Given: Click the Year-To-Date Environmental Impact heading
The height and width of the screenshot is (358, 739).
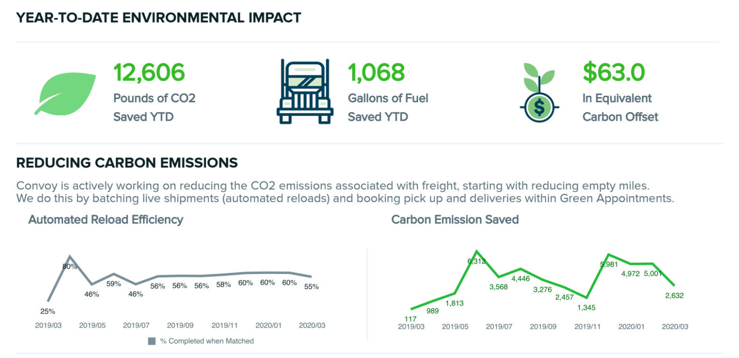Looking at the screenshot, I should pos(159,18).
